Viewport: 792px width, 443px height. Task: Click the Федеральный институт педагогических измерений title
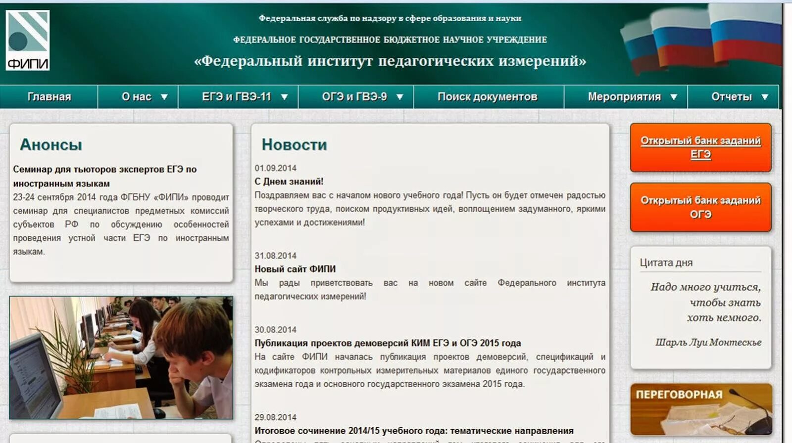coord(390,61)
